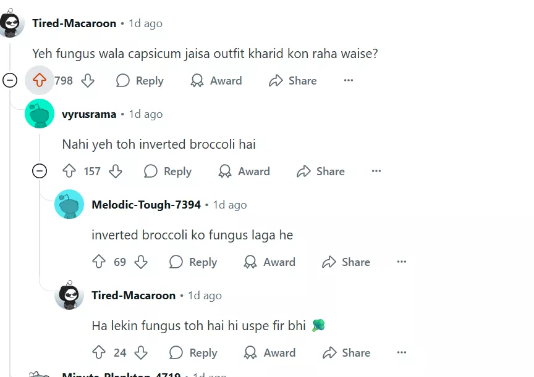Collapse vyrusrama's comment thread
The width and height of the screenshot is (534, 377).
40,172
